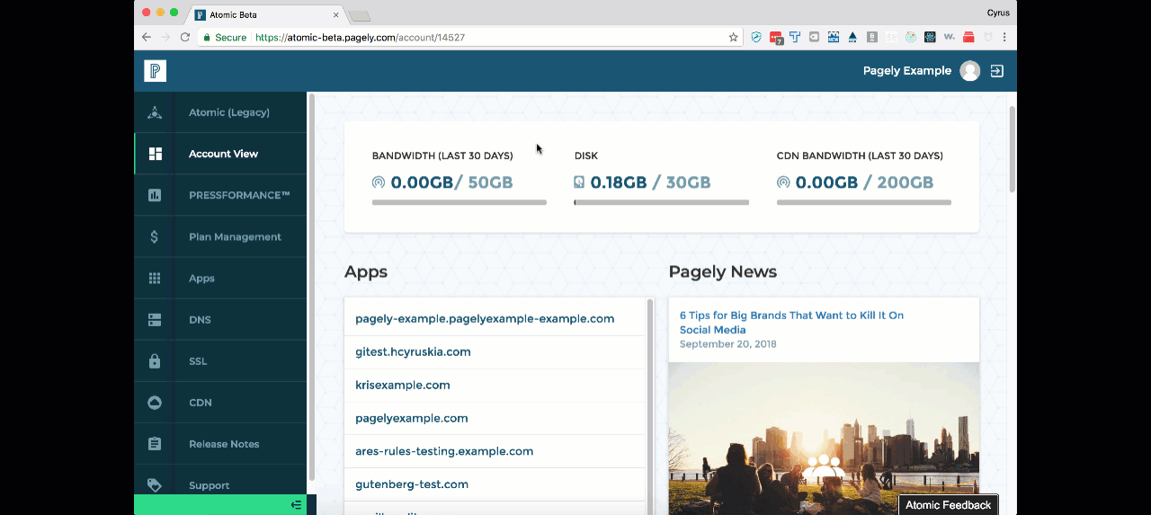Open Plan Management via the dollar icon
This screenshot has width=1151, height=515.
coord(155,237)
